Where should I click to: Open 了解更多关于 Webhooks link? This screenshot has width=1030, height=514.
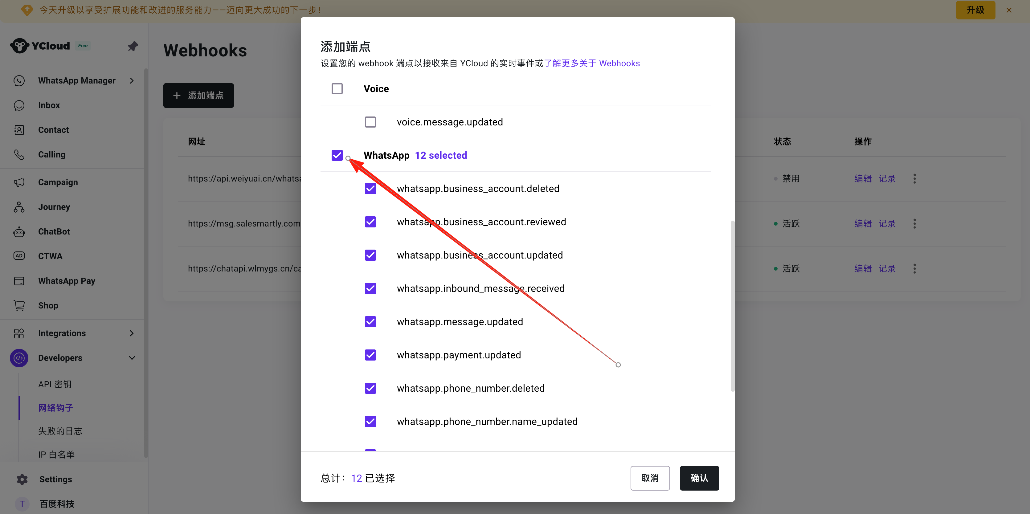[592, 63]
